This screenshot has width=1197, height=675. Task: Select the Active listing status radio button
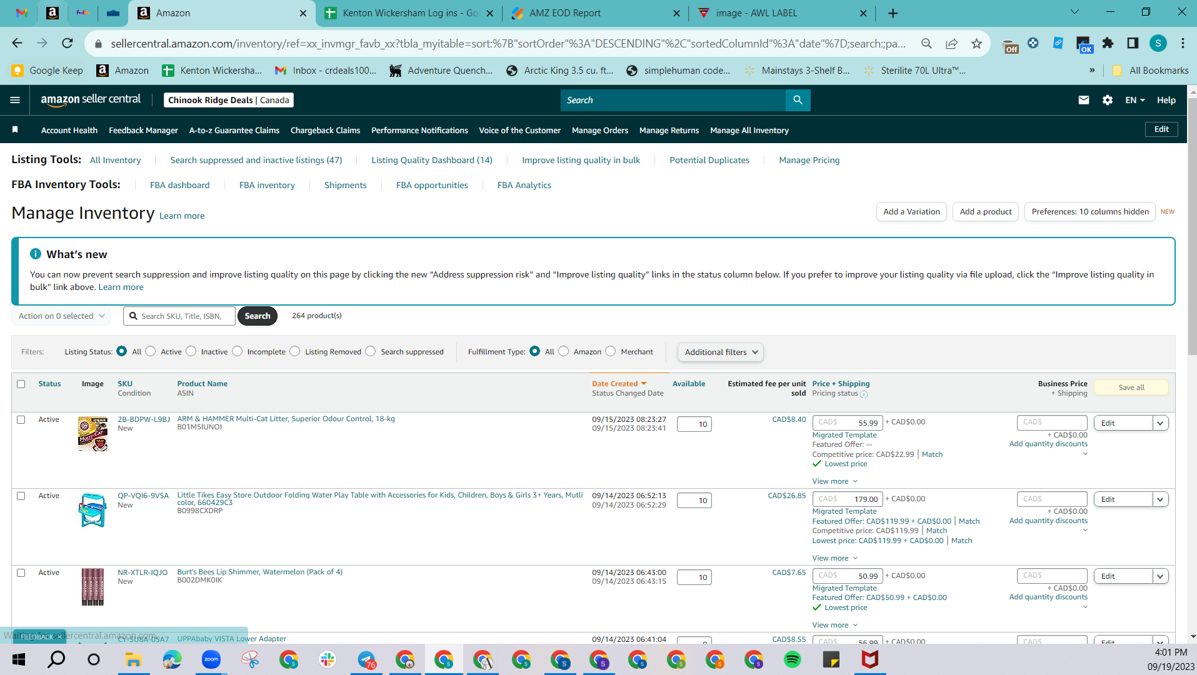coord(151,351)
